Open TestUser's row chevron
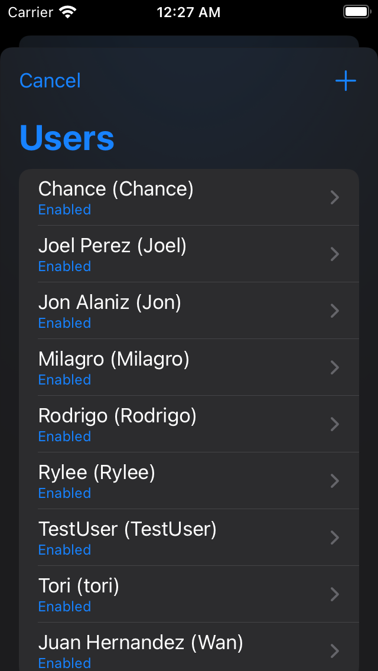Viewport: 378px width, 671px height. 335,538
